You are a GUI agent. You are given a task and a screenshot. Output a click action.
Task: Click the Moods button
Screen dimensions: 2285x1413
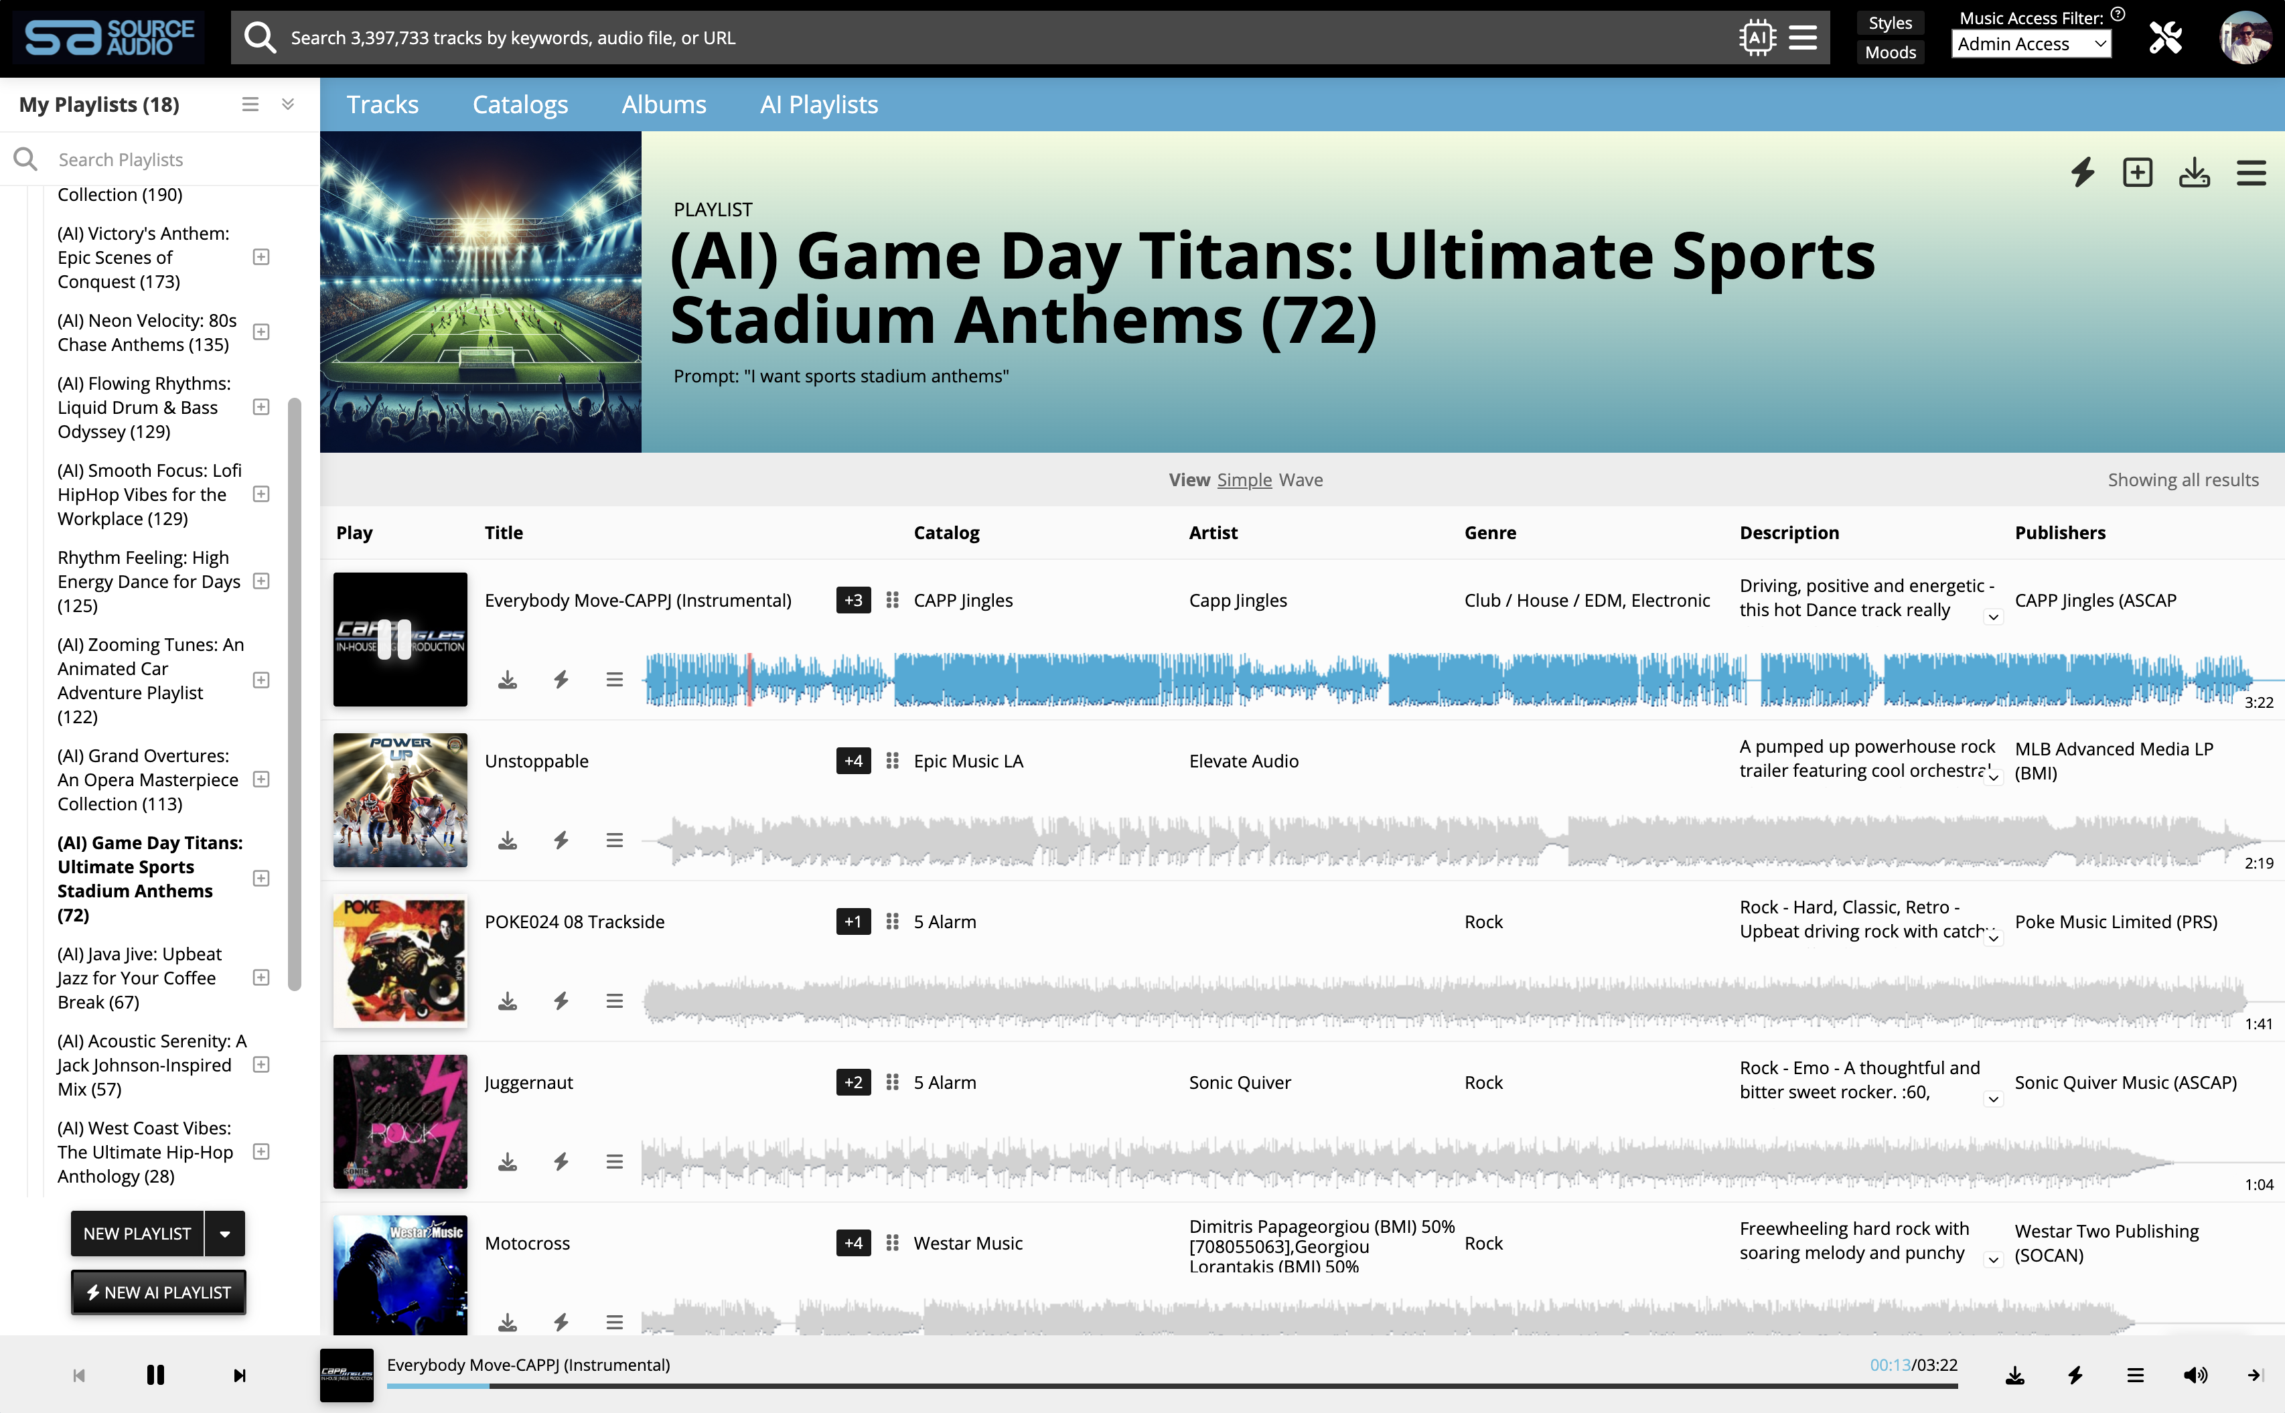[x=1890, y=52]
